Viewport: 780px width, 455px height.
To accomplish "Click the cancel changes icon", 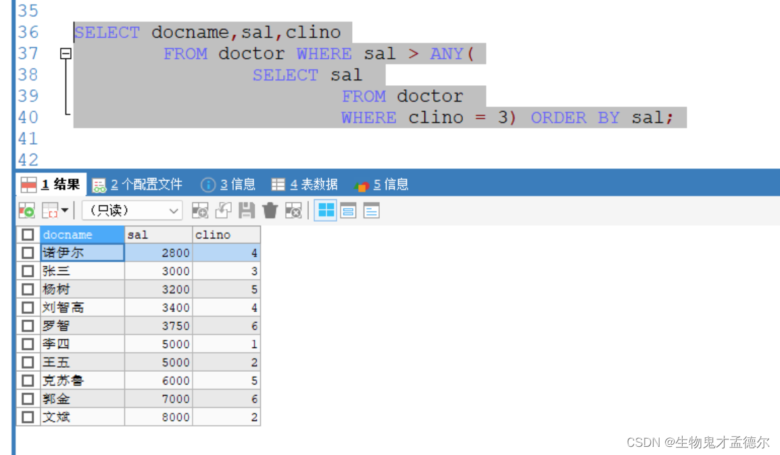I will 293,210.
